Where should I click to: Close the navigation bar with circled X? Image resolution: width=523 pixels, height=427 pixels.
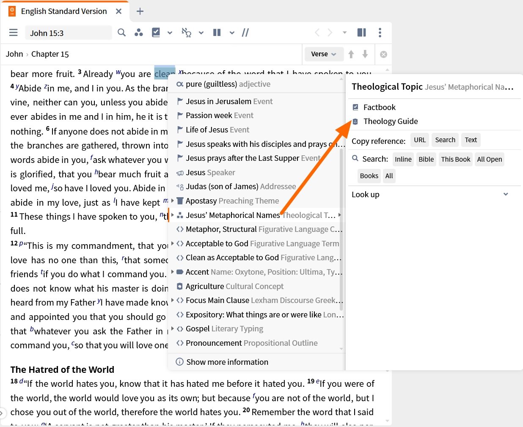[383, 54]
